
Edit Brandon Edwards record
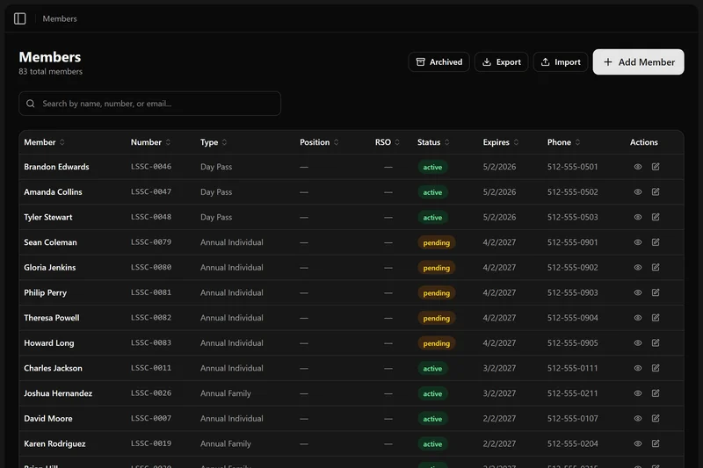click(656, 167)
